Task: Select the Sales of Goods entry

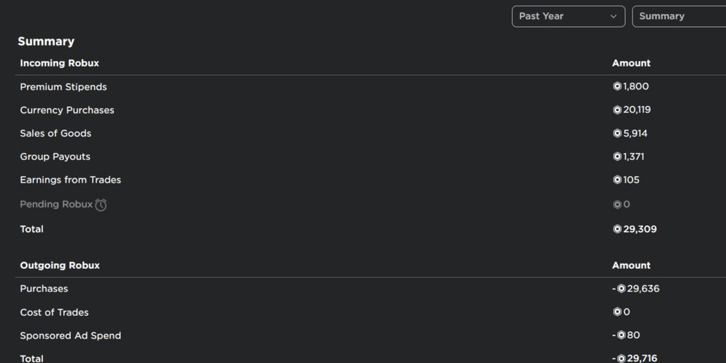Action: 370,133
